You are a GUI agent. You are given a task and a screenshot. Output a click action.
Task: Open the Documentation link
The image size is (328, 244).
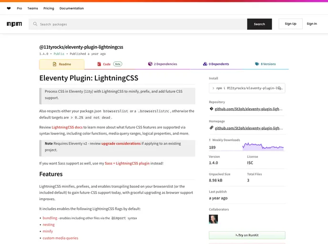(72, 9)
